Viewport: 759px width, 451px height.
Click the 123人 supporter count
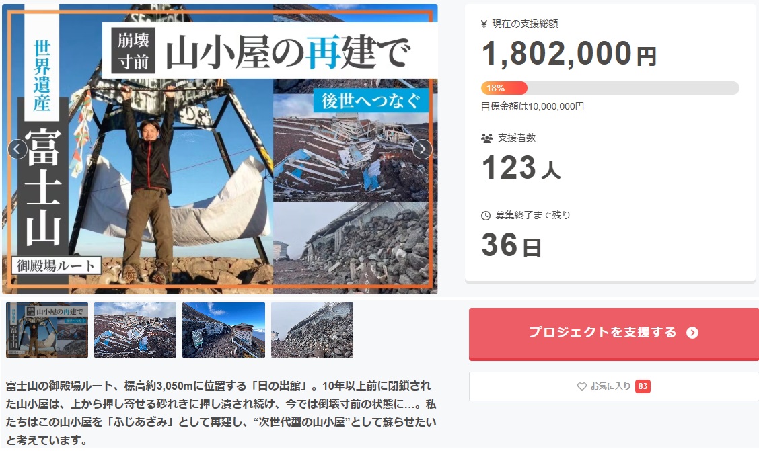pos(521,168)
